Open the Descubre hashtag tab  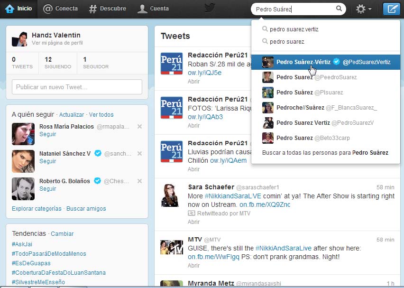coord(108,9)
